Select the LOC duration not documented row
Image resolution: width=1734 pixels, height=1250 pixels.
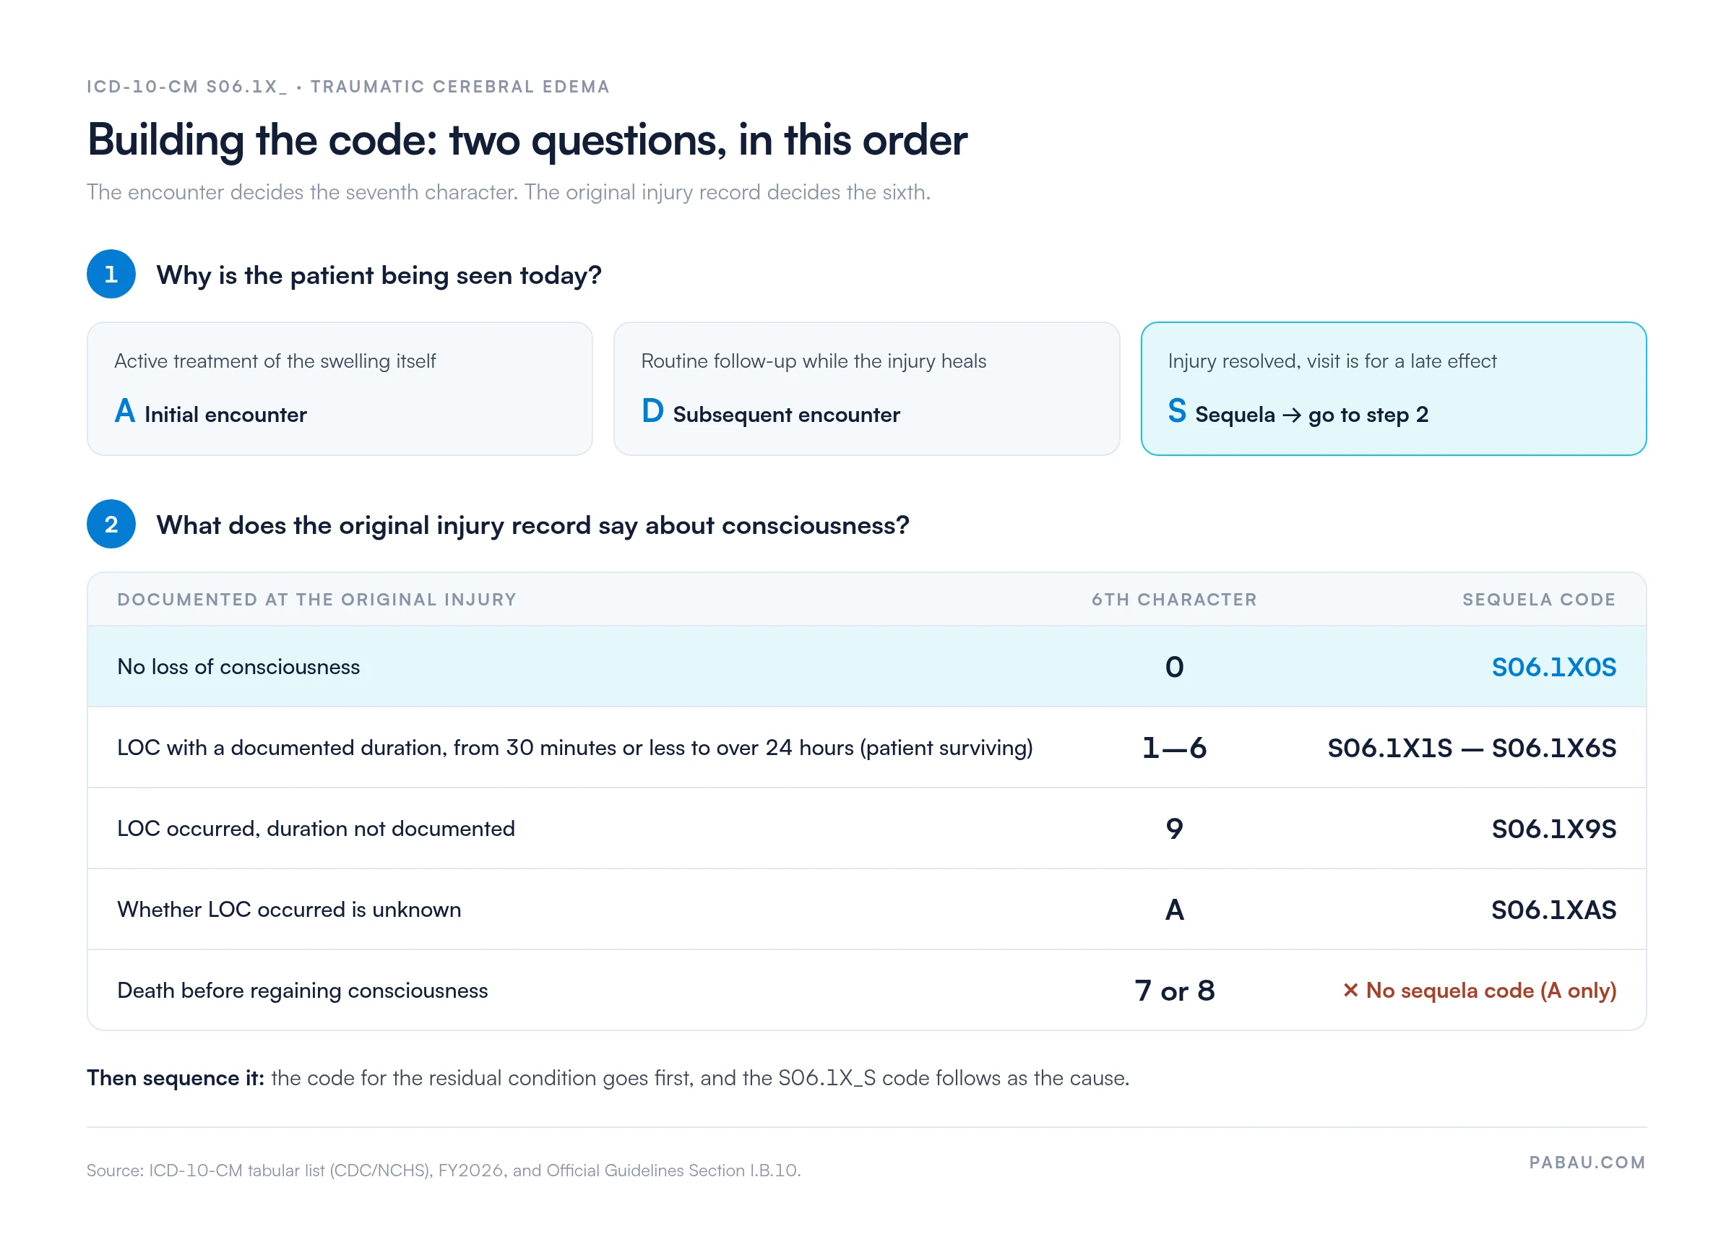866,828
